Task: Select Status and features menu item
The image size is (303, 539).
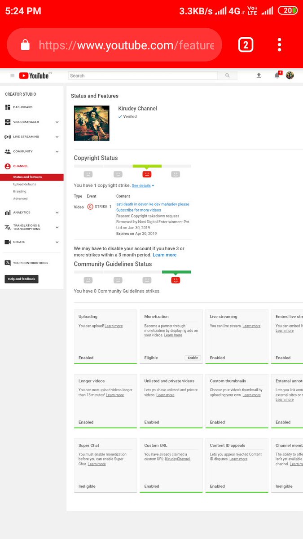Action: (x=31, y=177)
